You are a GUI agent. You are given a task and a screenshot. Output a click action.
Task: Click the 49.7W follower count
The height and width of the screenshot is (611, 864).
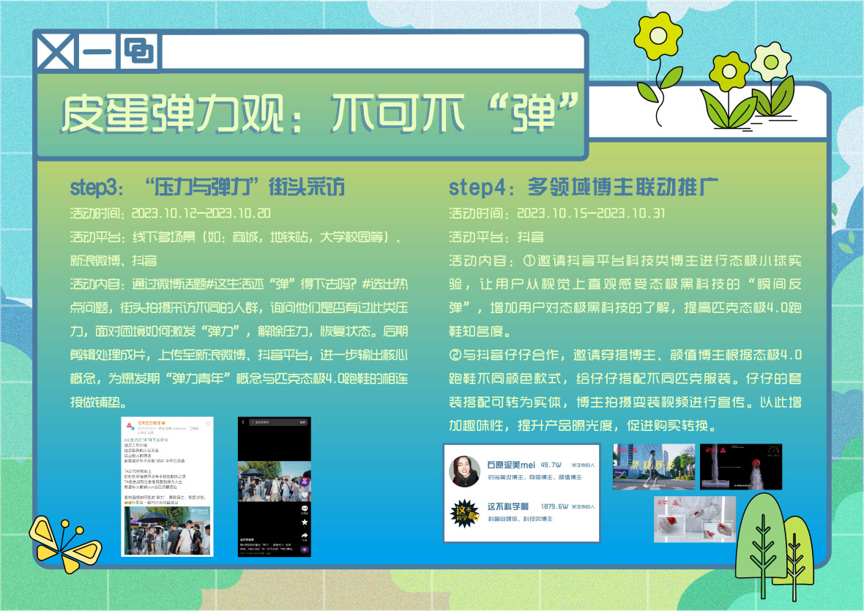[x=551, y=465]
